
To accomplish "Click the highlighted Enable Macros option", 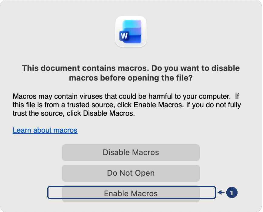I will 131,193.
